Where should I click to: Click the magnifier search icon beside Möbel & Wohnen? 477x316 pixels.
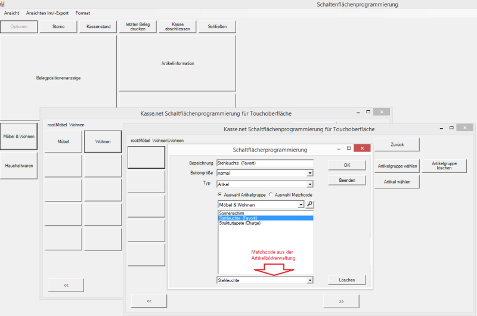point(310,205)
